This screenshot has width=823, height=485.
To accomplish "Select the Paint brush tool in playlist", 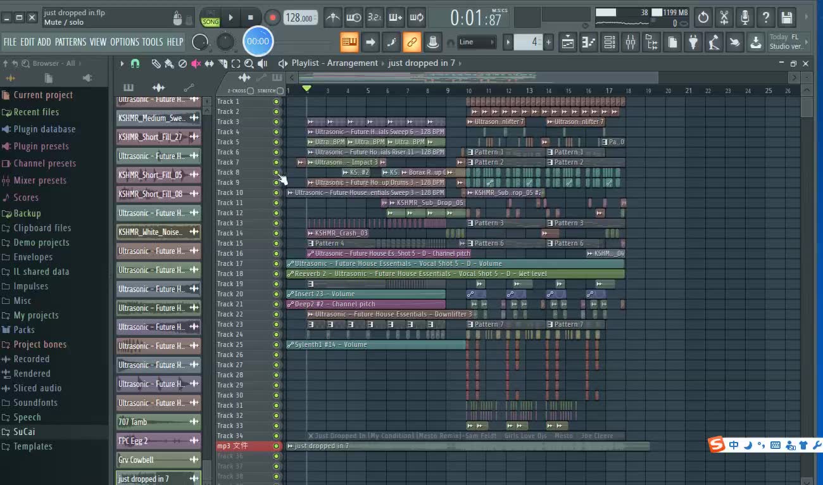I will [169, 63].
